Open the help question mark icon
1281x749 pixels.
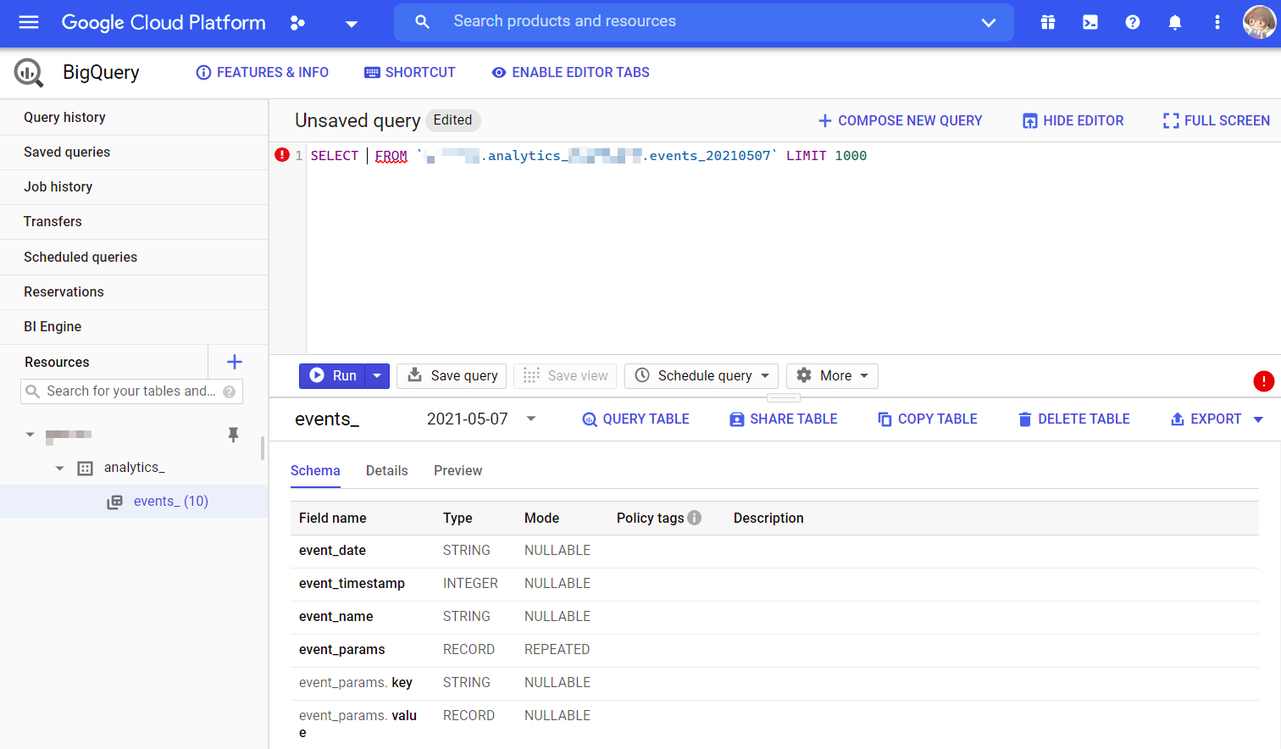[1133, 23]
